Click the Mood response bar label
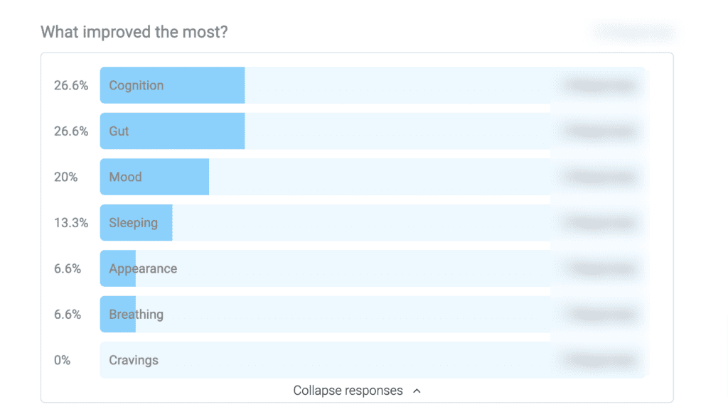The height and width of the screenshot is (414, 728). point(125,177)
